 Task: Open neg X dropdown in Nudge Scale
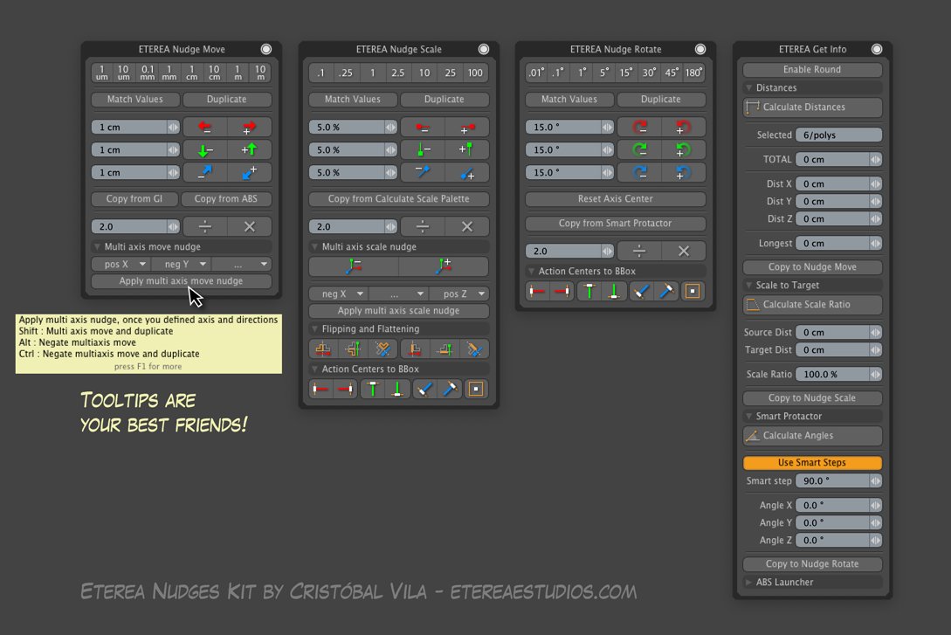[x=339, y=294]
